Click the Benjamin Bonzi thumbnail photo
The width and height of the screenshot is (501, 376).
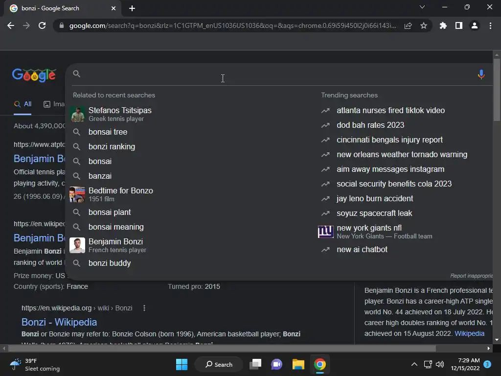77,245
